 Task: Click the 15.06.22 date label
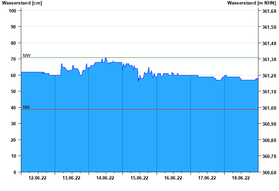click(139, 178)
